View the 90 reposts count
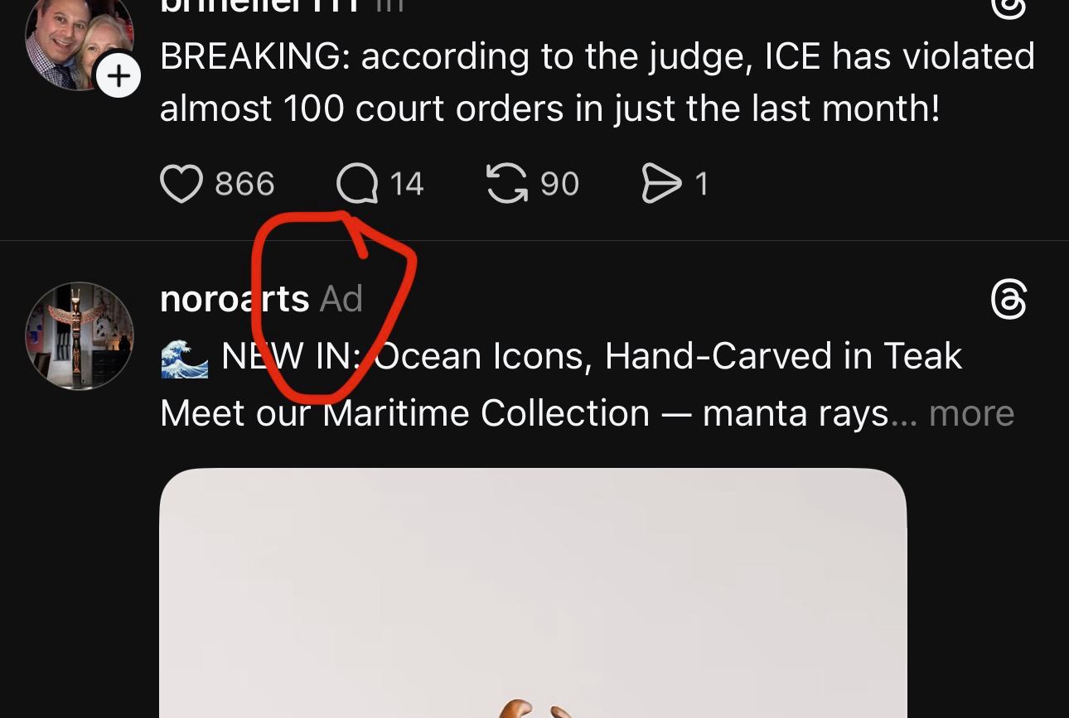Screen dimensions: 1069x718 point(559,184)
